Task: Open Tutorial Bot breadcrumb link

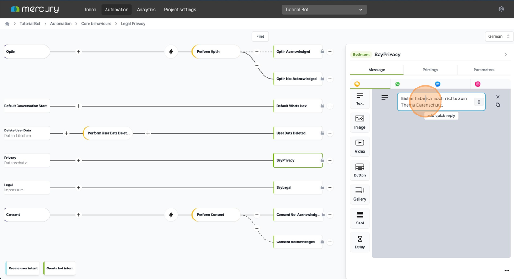Action: (x=30, y=23)
